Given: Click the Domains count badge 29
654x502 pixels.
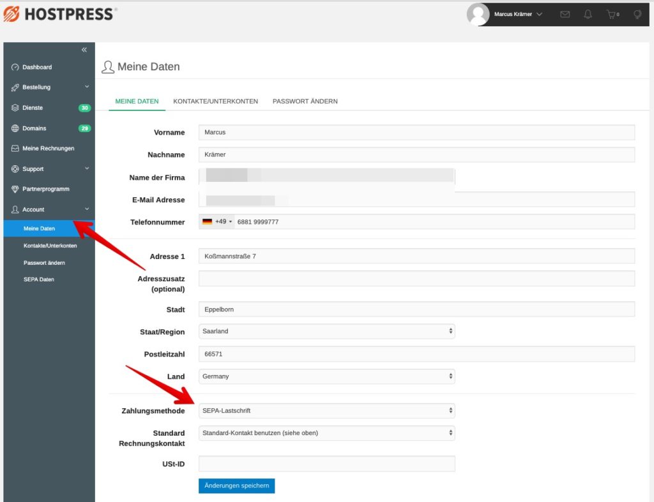Looking at the screenshot, I should tap(85, 128).
